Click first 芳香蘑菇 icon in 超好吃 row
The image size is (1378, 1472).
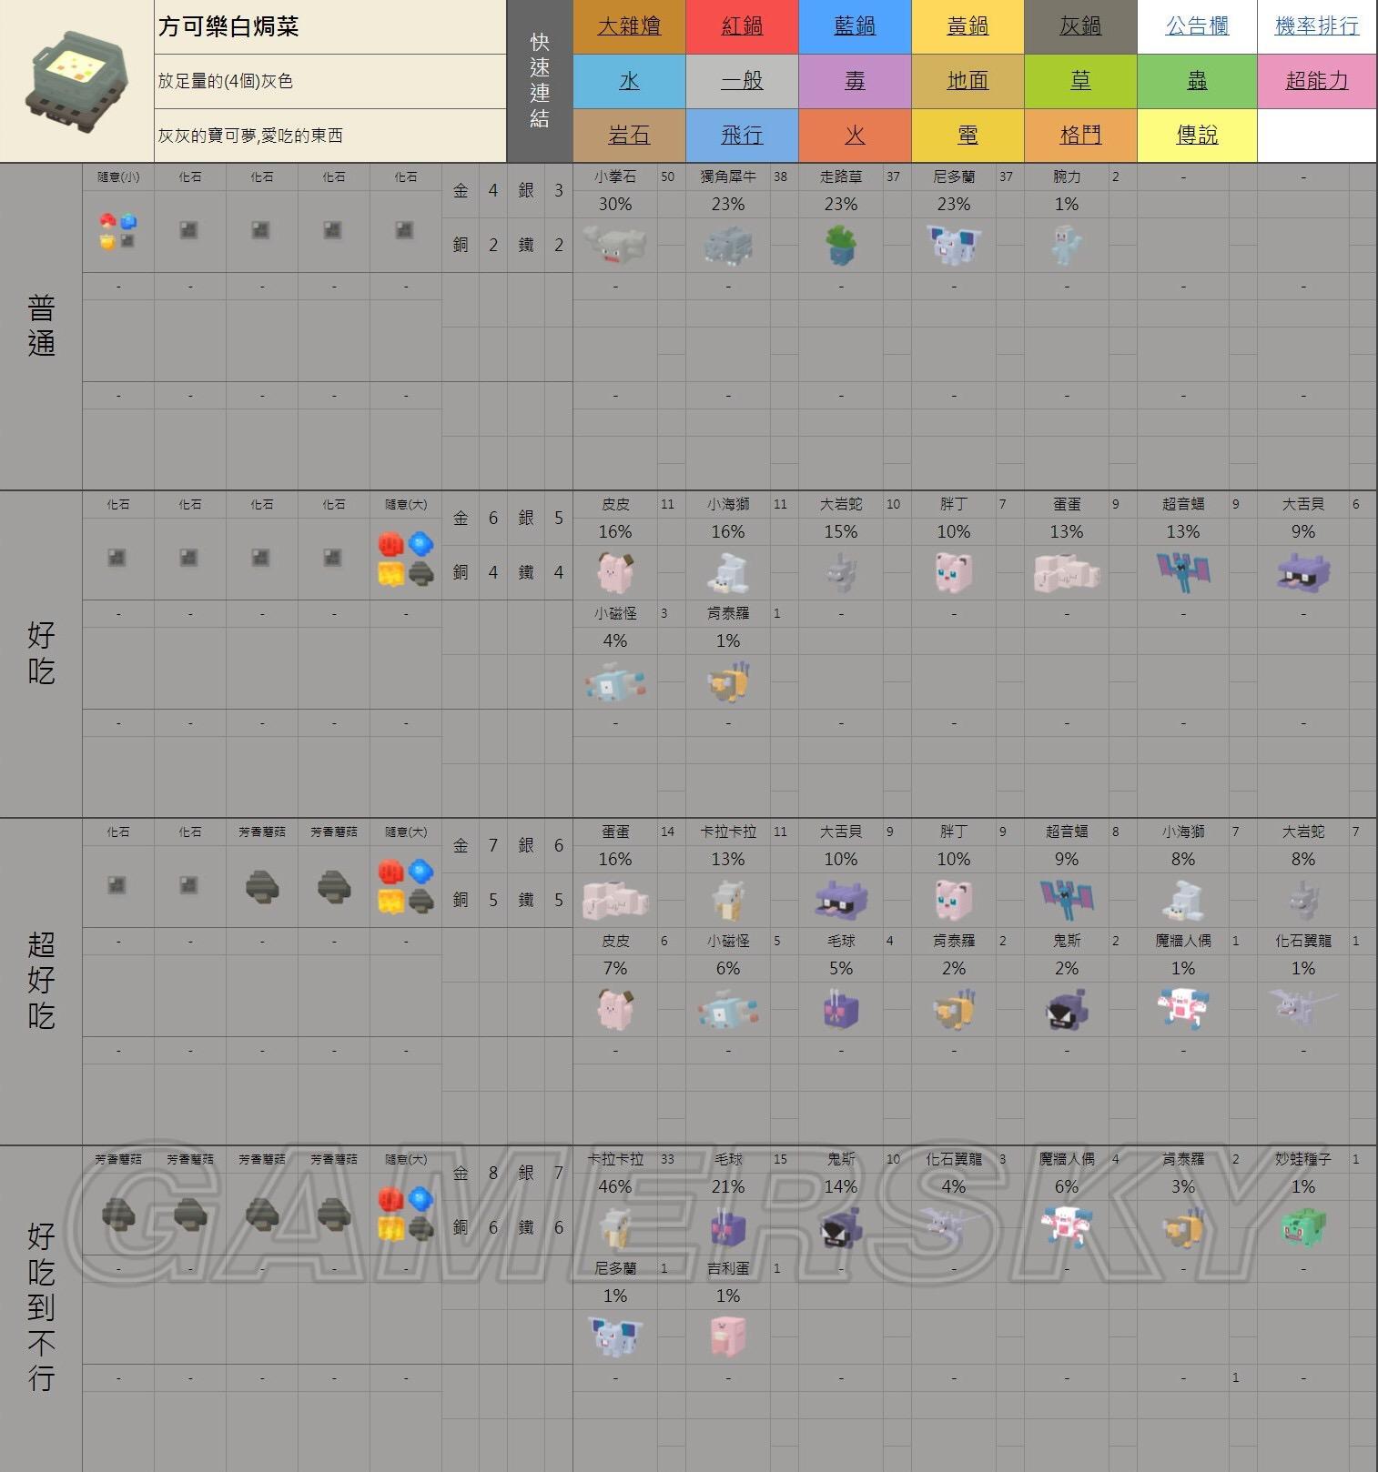click(262, 886)
